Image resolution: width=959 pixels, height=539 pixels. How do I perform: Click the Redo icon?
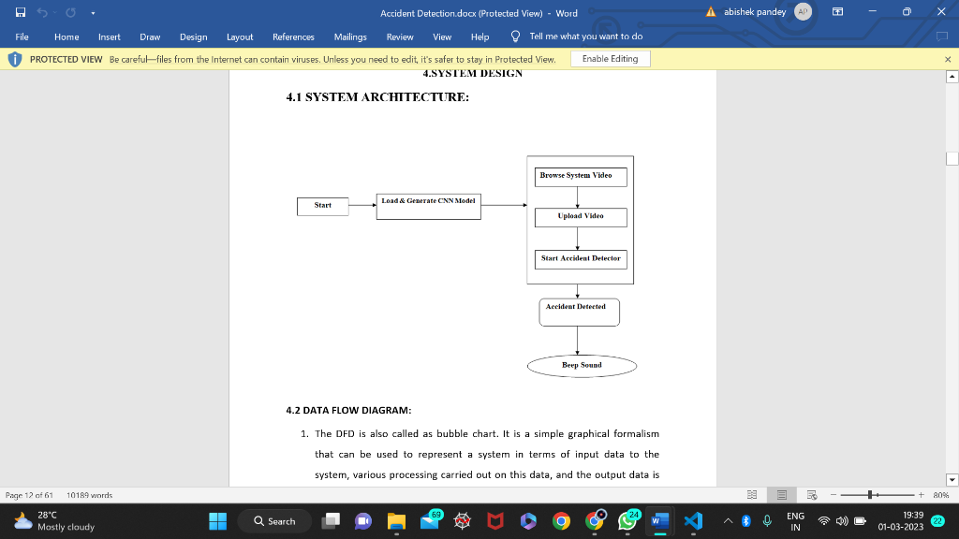click(70, 12)
